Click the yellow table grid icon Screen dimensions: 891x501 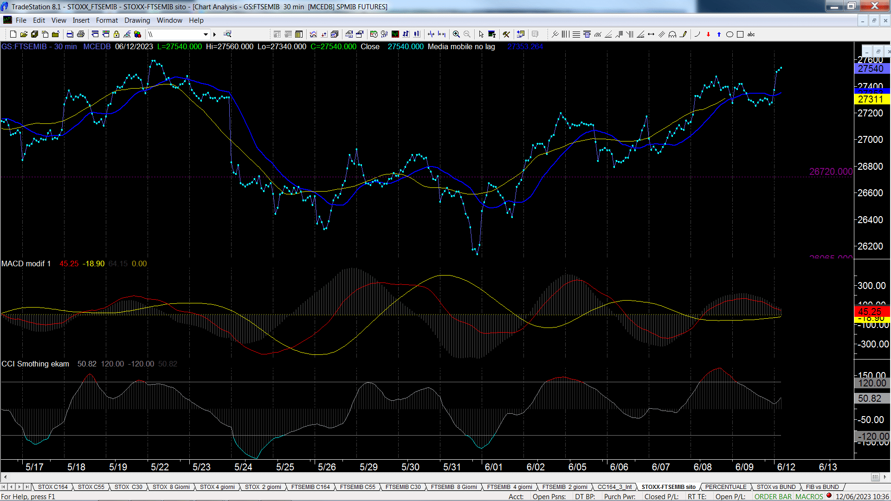pyautogui.click(x=299, y=34)
